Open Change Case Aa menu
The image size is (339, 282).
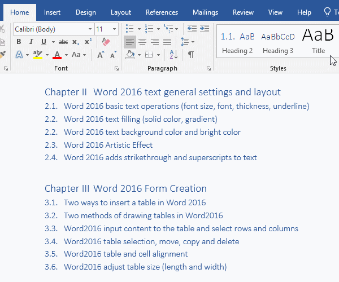[79, 55]
